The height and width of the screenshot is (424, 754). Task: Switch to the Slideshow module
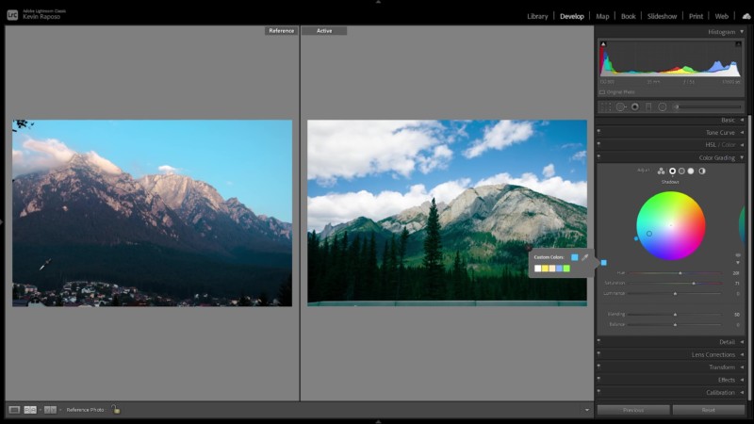662,16
